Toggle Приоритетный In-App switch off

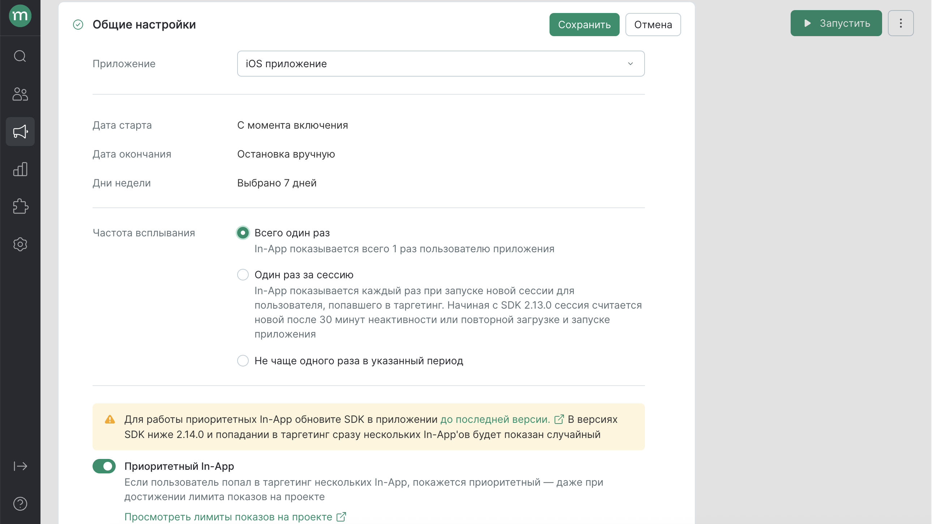[104, 467]
